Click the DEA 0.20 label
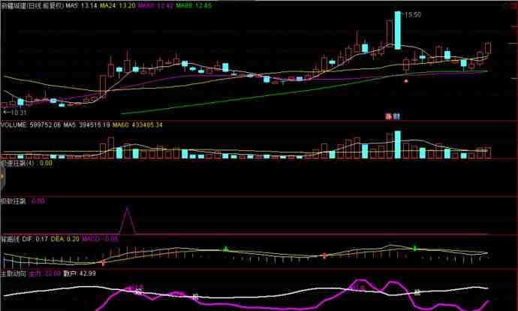 point(65,239)
